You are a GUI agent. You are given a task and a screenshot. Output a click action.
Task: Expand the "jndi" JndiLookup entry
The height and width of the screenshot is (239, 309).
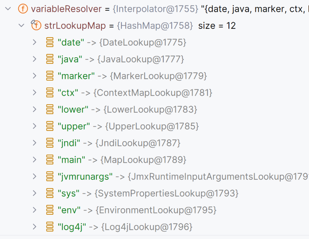pos(35,143)
